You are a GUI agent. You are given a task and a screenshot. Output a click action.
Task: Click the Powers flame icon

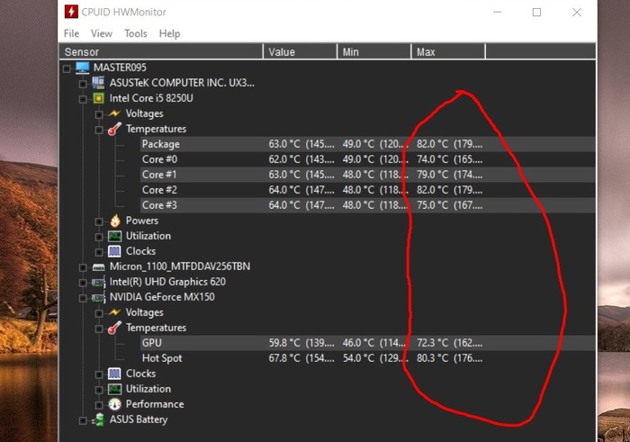[115, 221]
